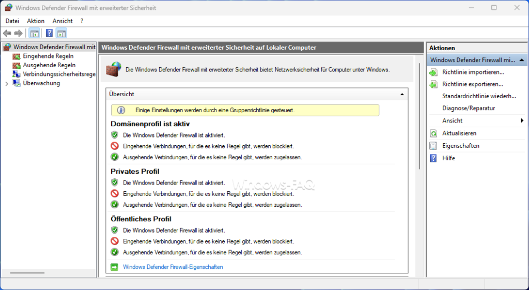The height and width of the screenshot is (290, 529).
Task: Click Öffentliches Profil Ausgehende Verbindungen zugelassen icon
Action: coord(115,252)
